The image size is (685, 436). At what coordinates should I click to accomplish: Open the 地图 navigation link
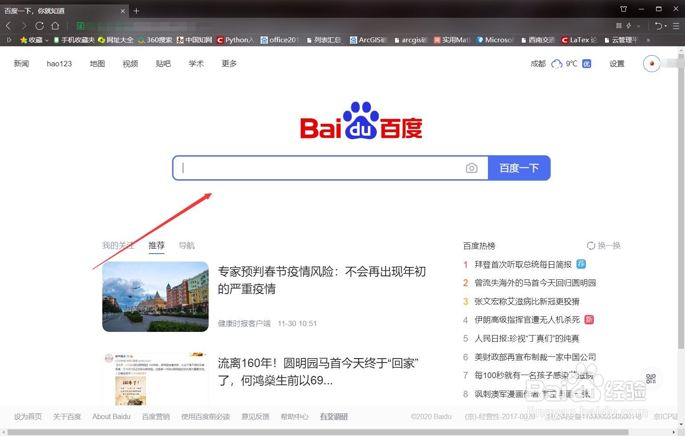click(97, 64)
